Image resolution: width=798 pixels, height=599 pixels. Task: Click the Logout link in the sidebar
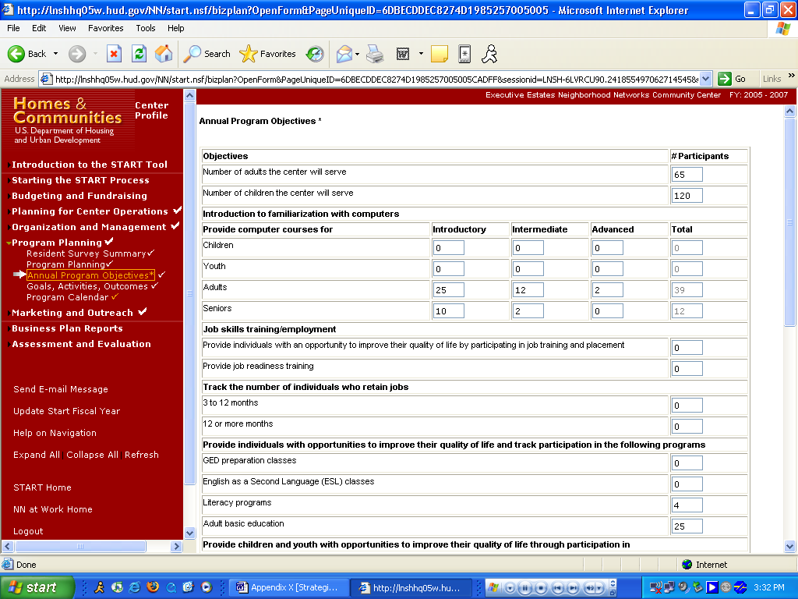coord(28,531)
